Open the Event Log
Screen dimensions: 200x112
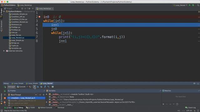tap(190, 108)
